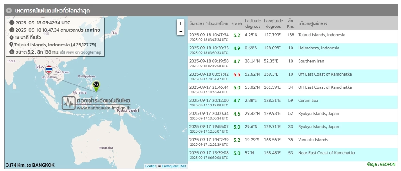
Task: Select Ryukyu Islands, Japan magnitude 4.6 row
Action: [x=293, y=115]
